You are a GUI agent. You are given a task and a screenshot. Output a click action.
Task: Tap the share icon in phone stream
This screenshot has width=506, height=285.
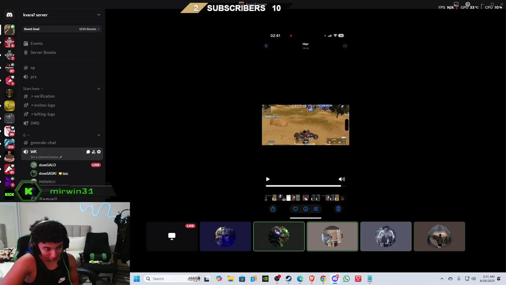click(273, 209)
